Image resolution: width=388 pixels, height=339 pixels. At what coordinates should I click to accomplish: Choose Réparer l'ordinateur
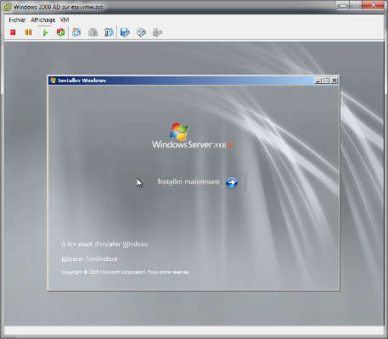pyautogui.click(x=89, y=258)
